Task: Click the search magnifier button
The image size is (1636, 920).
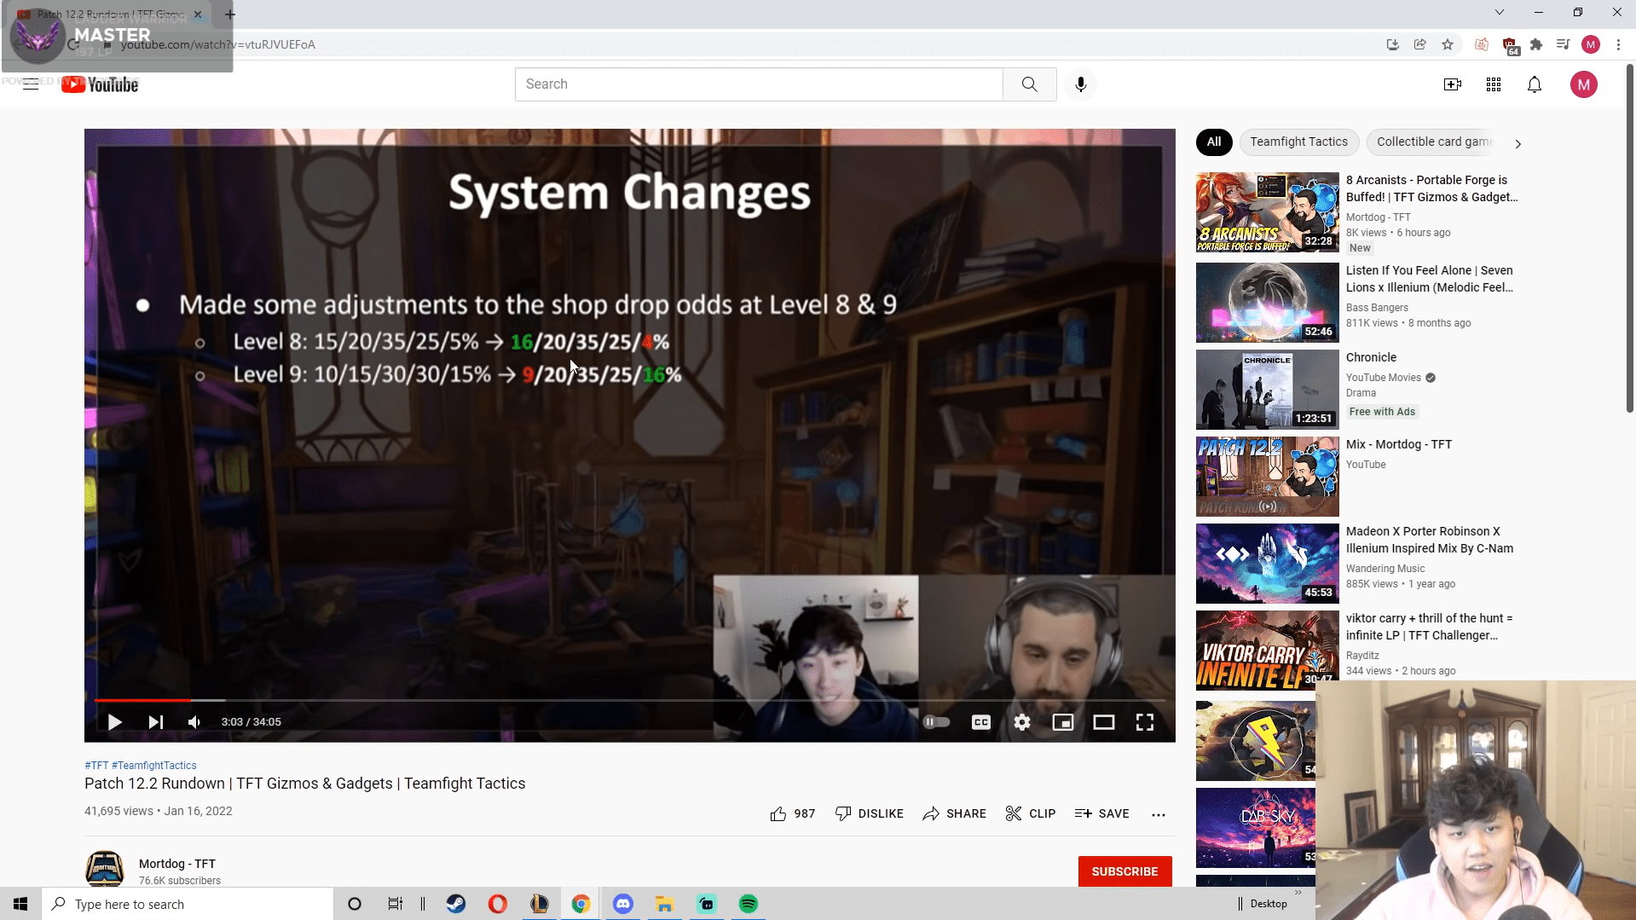Action: [x=1030, y=84]
